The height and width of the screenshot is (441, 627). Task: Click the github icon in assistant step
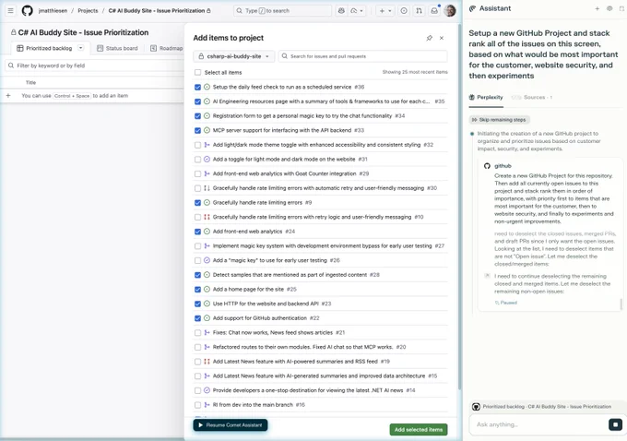click(487, 166)
